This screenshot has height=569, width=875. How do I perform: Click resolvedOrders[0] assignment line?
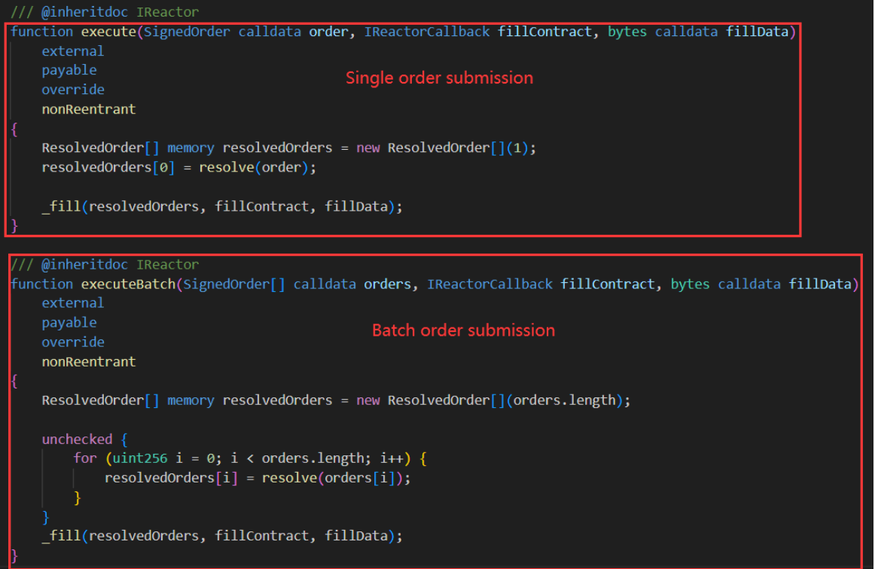click(178, 168)
